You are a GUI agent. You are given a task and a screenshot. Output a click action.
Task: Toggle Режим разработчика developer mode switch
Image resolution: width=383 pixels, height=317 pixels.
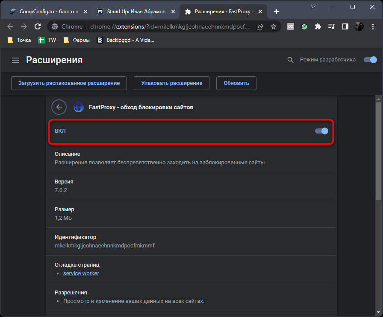coord(370,60)
